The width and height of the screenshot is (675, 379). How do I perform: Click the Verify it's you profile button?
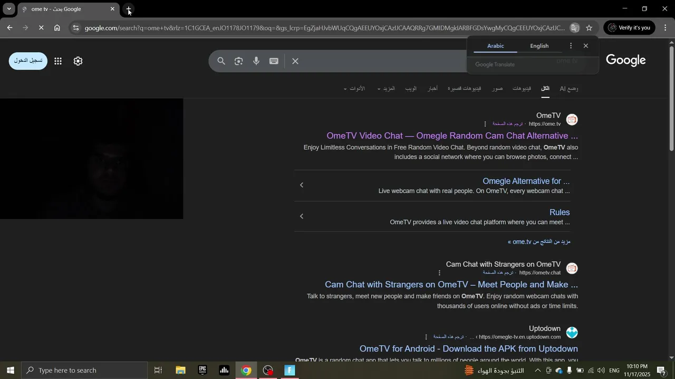pos(629,28)
